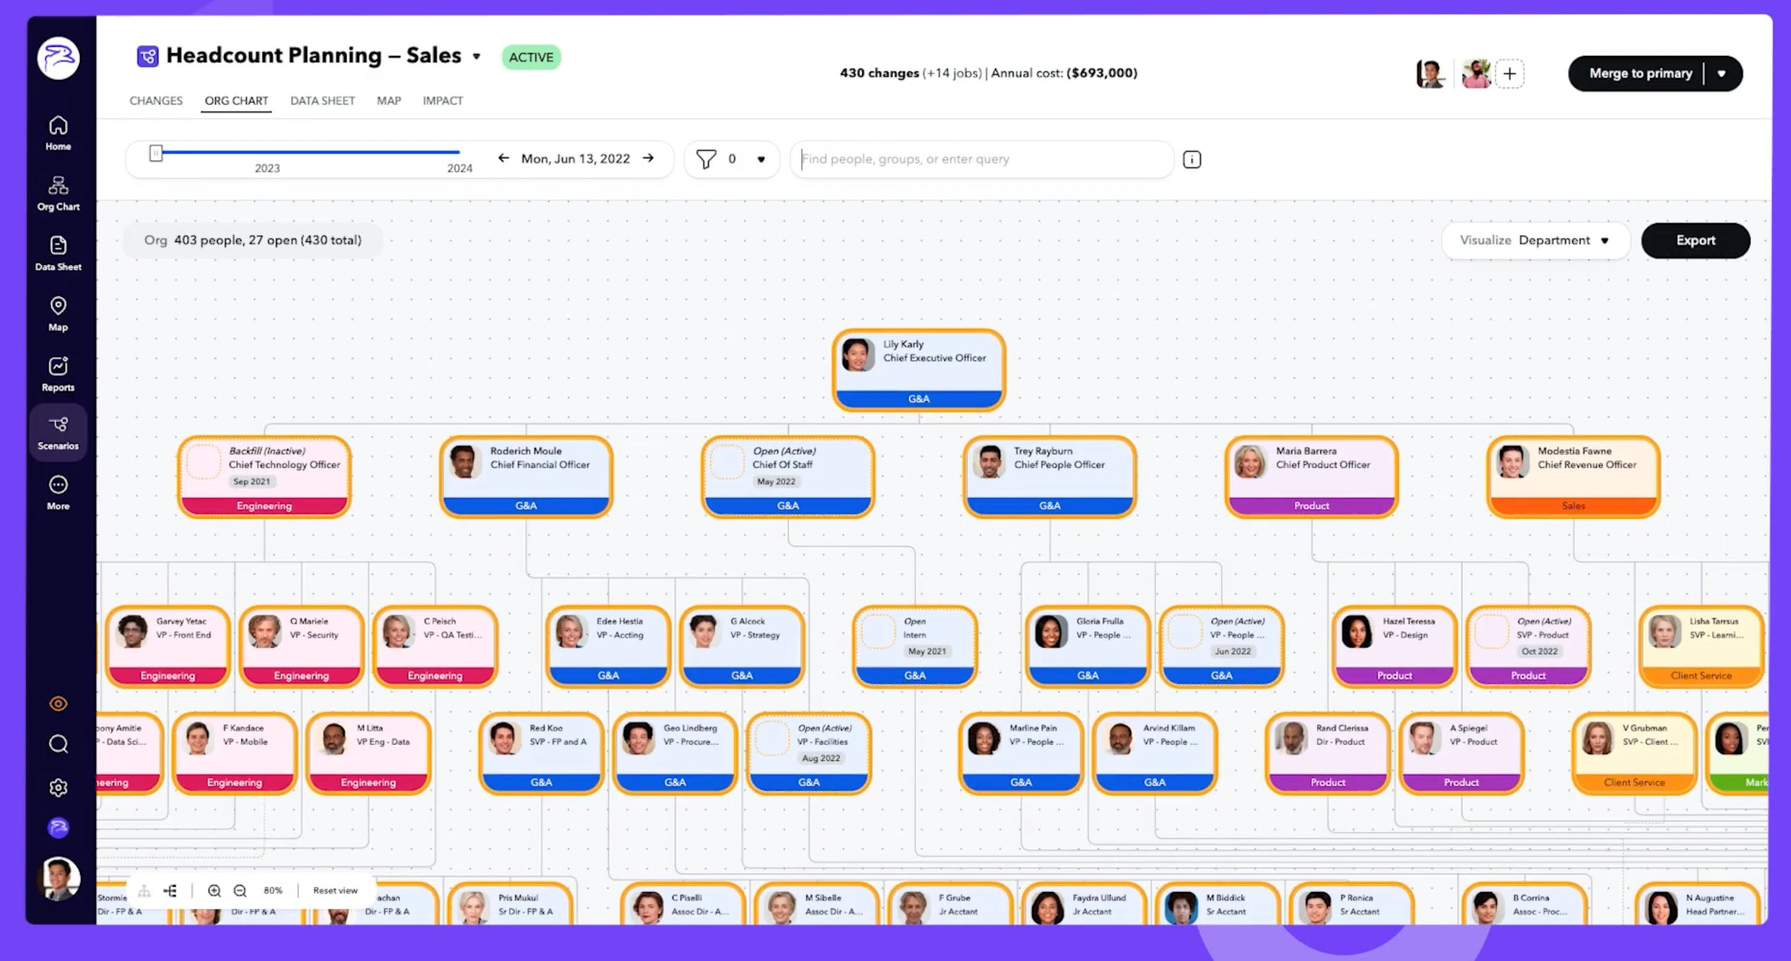The width and height of the screenshot is (1791, 961).
Task: Click the scenario icon beside Headcount Planning title
Action: (x=147, y=56)
